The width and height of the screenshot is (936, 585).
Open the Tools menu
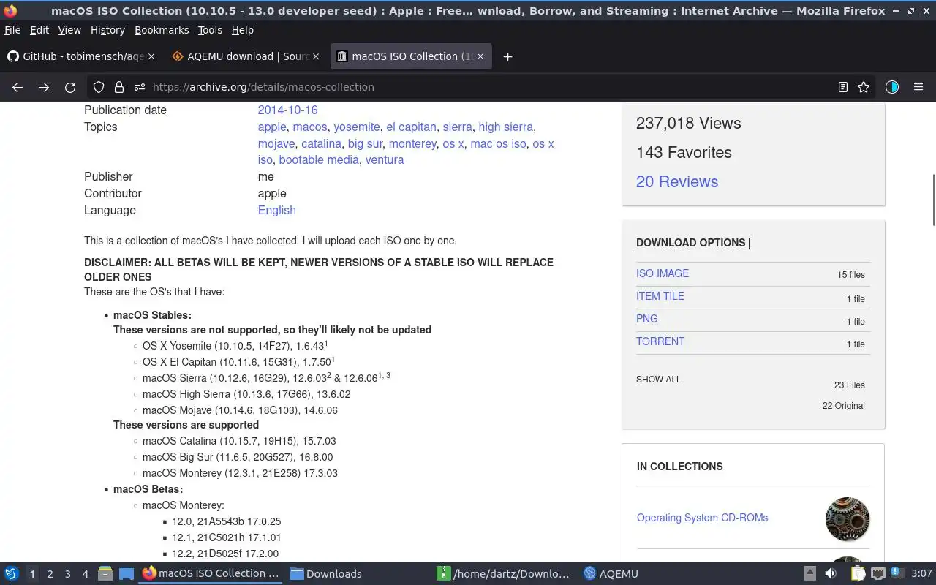[x=210, y=30]
